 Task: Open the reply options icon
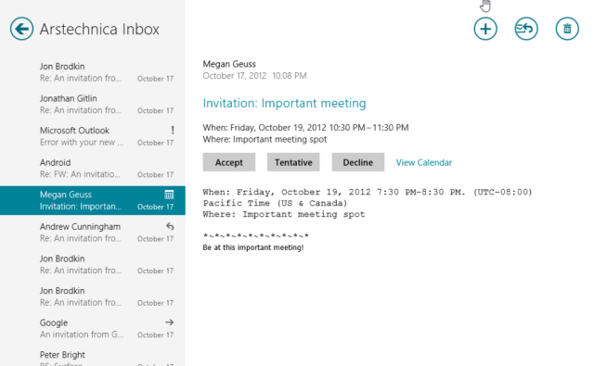526,29
